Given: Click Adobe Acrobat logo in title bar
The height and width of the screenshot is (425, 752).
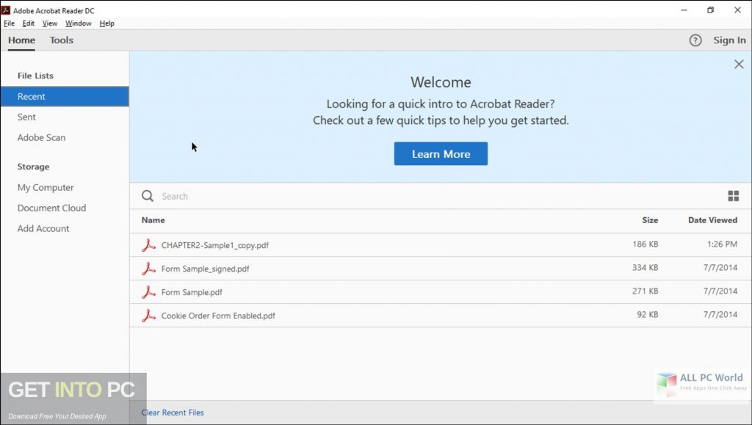Looking at the screenshot, I should click(x=6, y=10).
